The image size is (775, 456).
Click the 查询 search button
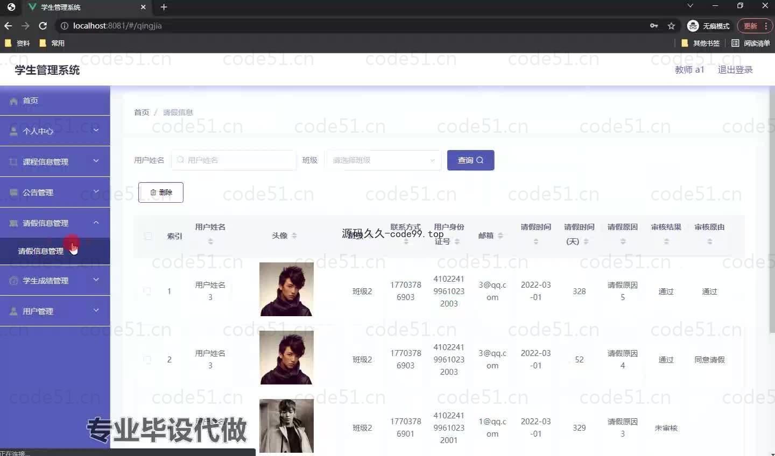click(x=470, y=160)
